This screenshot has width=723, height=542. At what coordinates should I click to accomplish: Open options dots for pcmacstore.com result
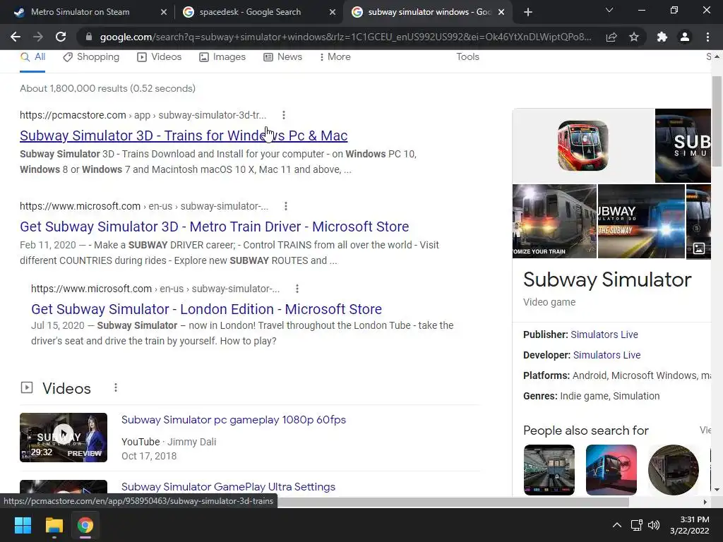[x=284, y=115]
